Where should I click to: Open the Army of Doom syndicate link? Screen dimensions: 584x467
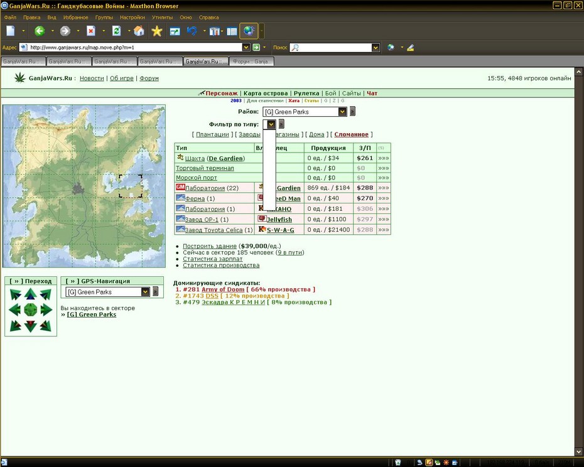point(223,289)
